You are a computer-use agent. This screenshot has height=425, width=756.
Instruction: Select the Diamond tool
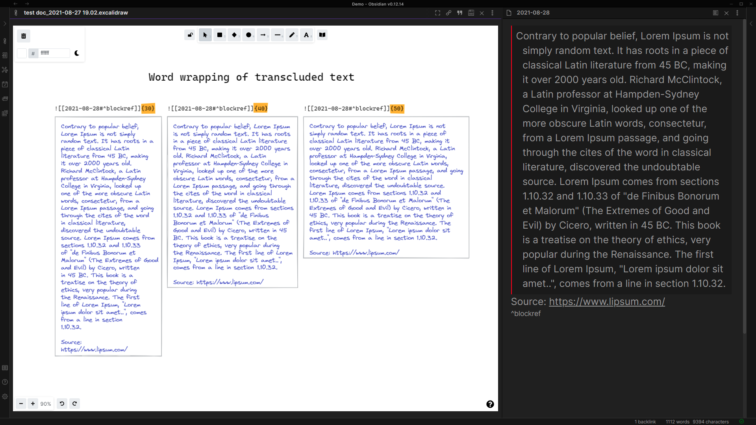click(x=234, y=35)
